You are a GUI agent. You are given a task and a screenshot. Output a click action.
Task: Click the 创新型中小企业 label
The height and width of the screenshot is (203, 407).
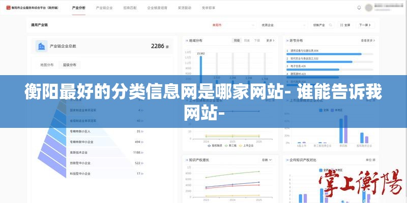tap(80, 163)
